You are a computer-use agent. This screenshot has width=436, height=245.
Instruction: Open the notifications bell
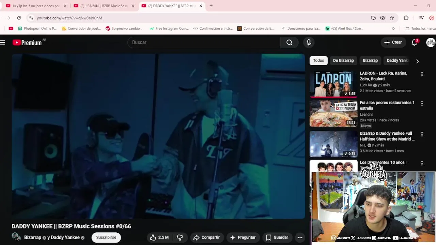pyautogui.click(x=414, y=42)
